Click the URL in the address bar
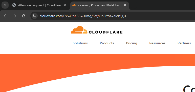The height and width of the screenshot is (92, 195). coord(83,16)
